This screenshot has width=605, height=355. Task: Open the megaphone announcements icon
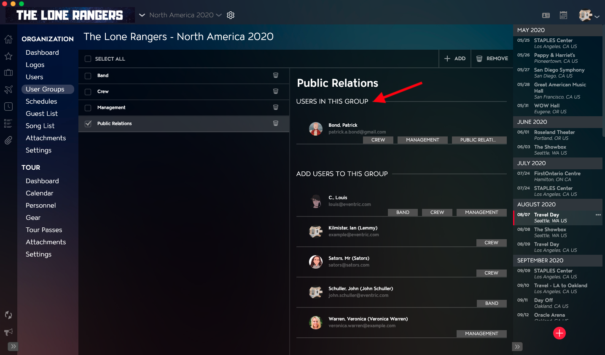[x=8, y=332]
